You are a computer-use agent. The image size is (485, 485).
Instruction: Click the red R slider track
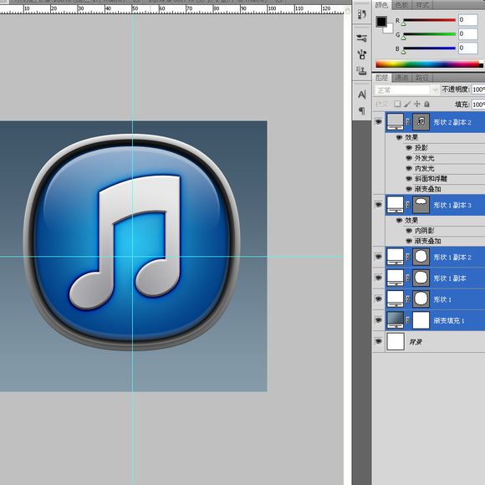pyautogui.click(x=429, y=20)
